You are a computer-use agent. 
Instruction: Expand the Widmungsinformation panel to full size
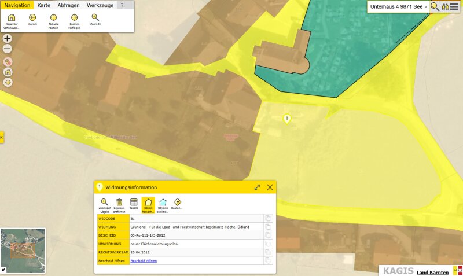[257, 187]
